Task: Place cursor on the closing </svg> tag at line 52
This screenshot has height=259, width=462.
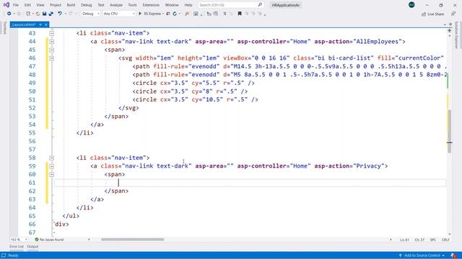Action: pyautogui.click(x=128, y=108)
